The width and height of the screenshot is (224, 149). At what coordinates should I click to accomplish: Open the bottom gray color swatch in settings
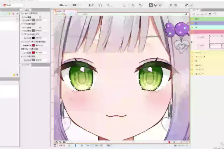(x=33, y=60)
